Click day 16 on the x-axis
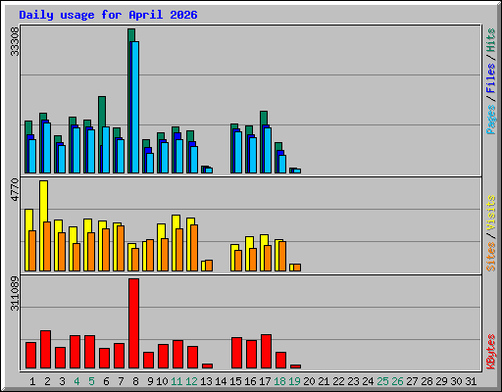502x392 pixels. [x=250, y=381]
